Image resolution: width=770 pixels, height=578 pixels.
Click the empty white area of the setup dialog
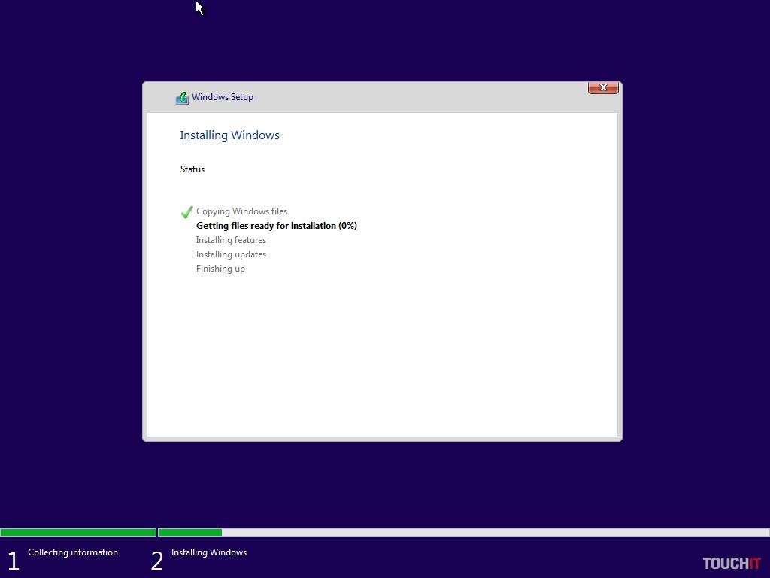pos(382,354)
